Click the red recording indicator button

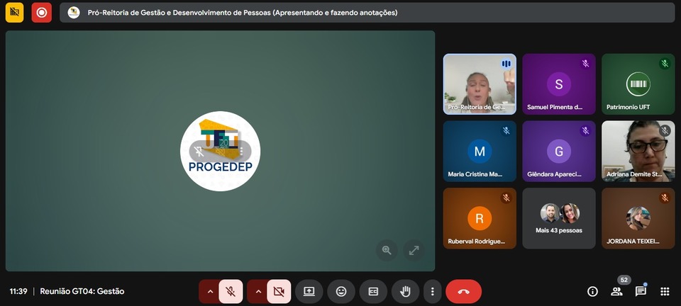42,12
